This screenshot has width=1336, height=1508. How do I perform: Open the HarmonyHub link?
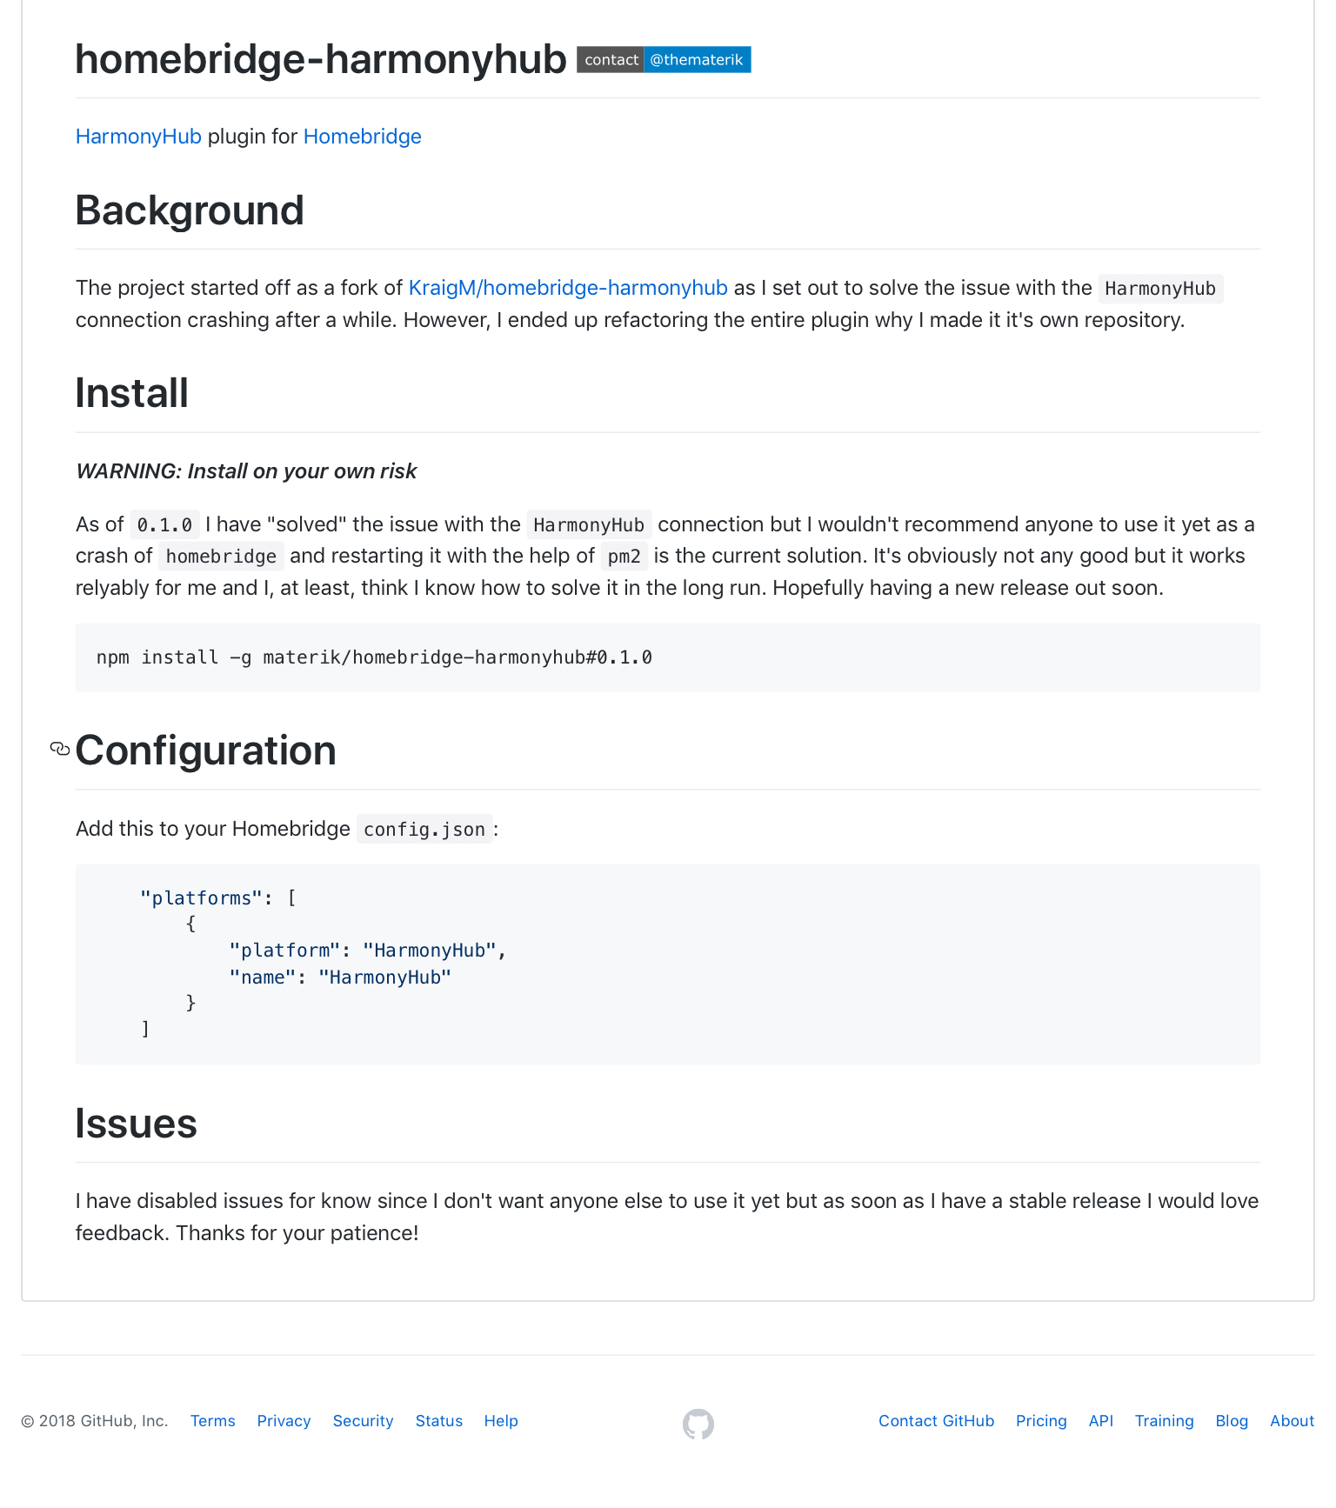[138, 137]
